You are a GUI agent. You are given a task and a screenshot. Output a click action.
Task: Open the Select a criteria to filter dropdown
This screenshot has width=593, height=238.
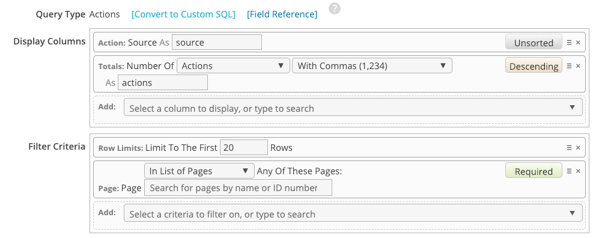tap(353, 213)
